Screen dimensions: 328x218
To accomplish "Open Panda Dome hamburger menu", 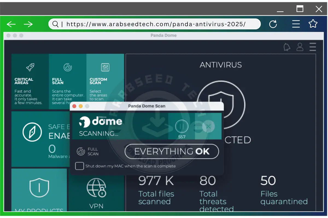I will (313, 47).
